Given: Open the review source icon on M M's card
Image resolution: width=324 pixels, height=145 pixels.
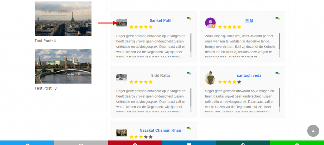Looking at the screenshot, I should coord(277,18).
